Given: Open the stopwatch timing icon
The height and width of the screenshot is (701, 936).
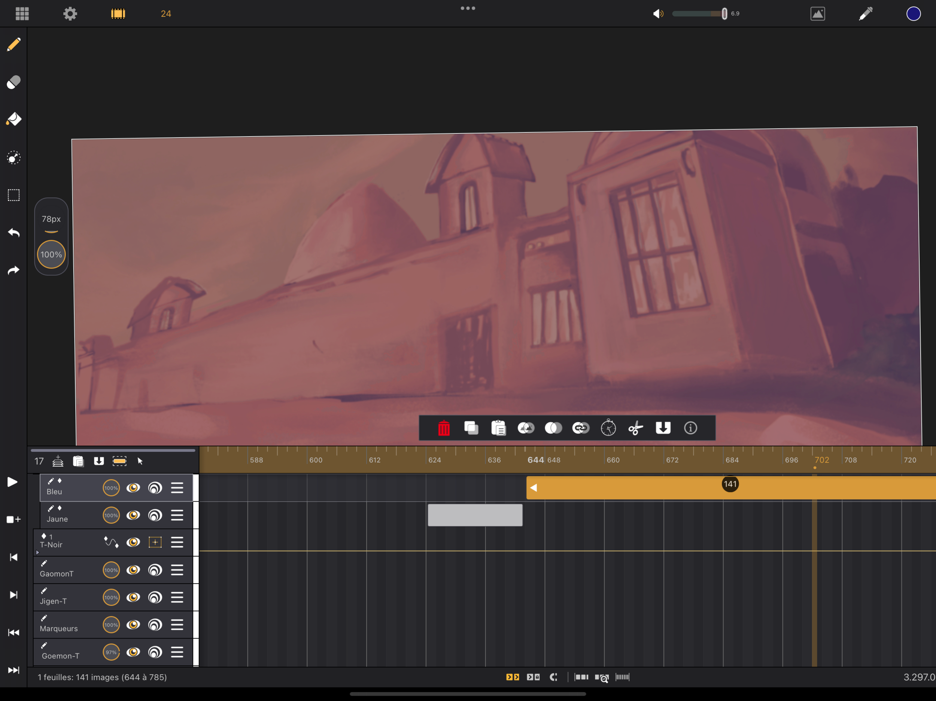Looking at the screenshot, I should point(608,428).
